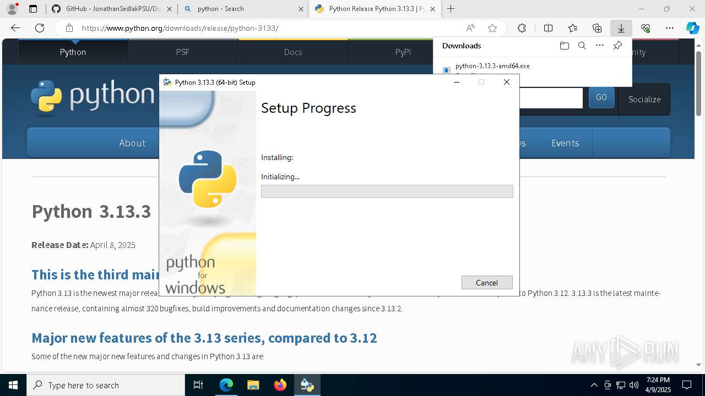Open Edge Settings and more menu

pos(670,28)
